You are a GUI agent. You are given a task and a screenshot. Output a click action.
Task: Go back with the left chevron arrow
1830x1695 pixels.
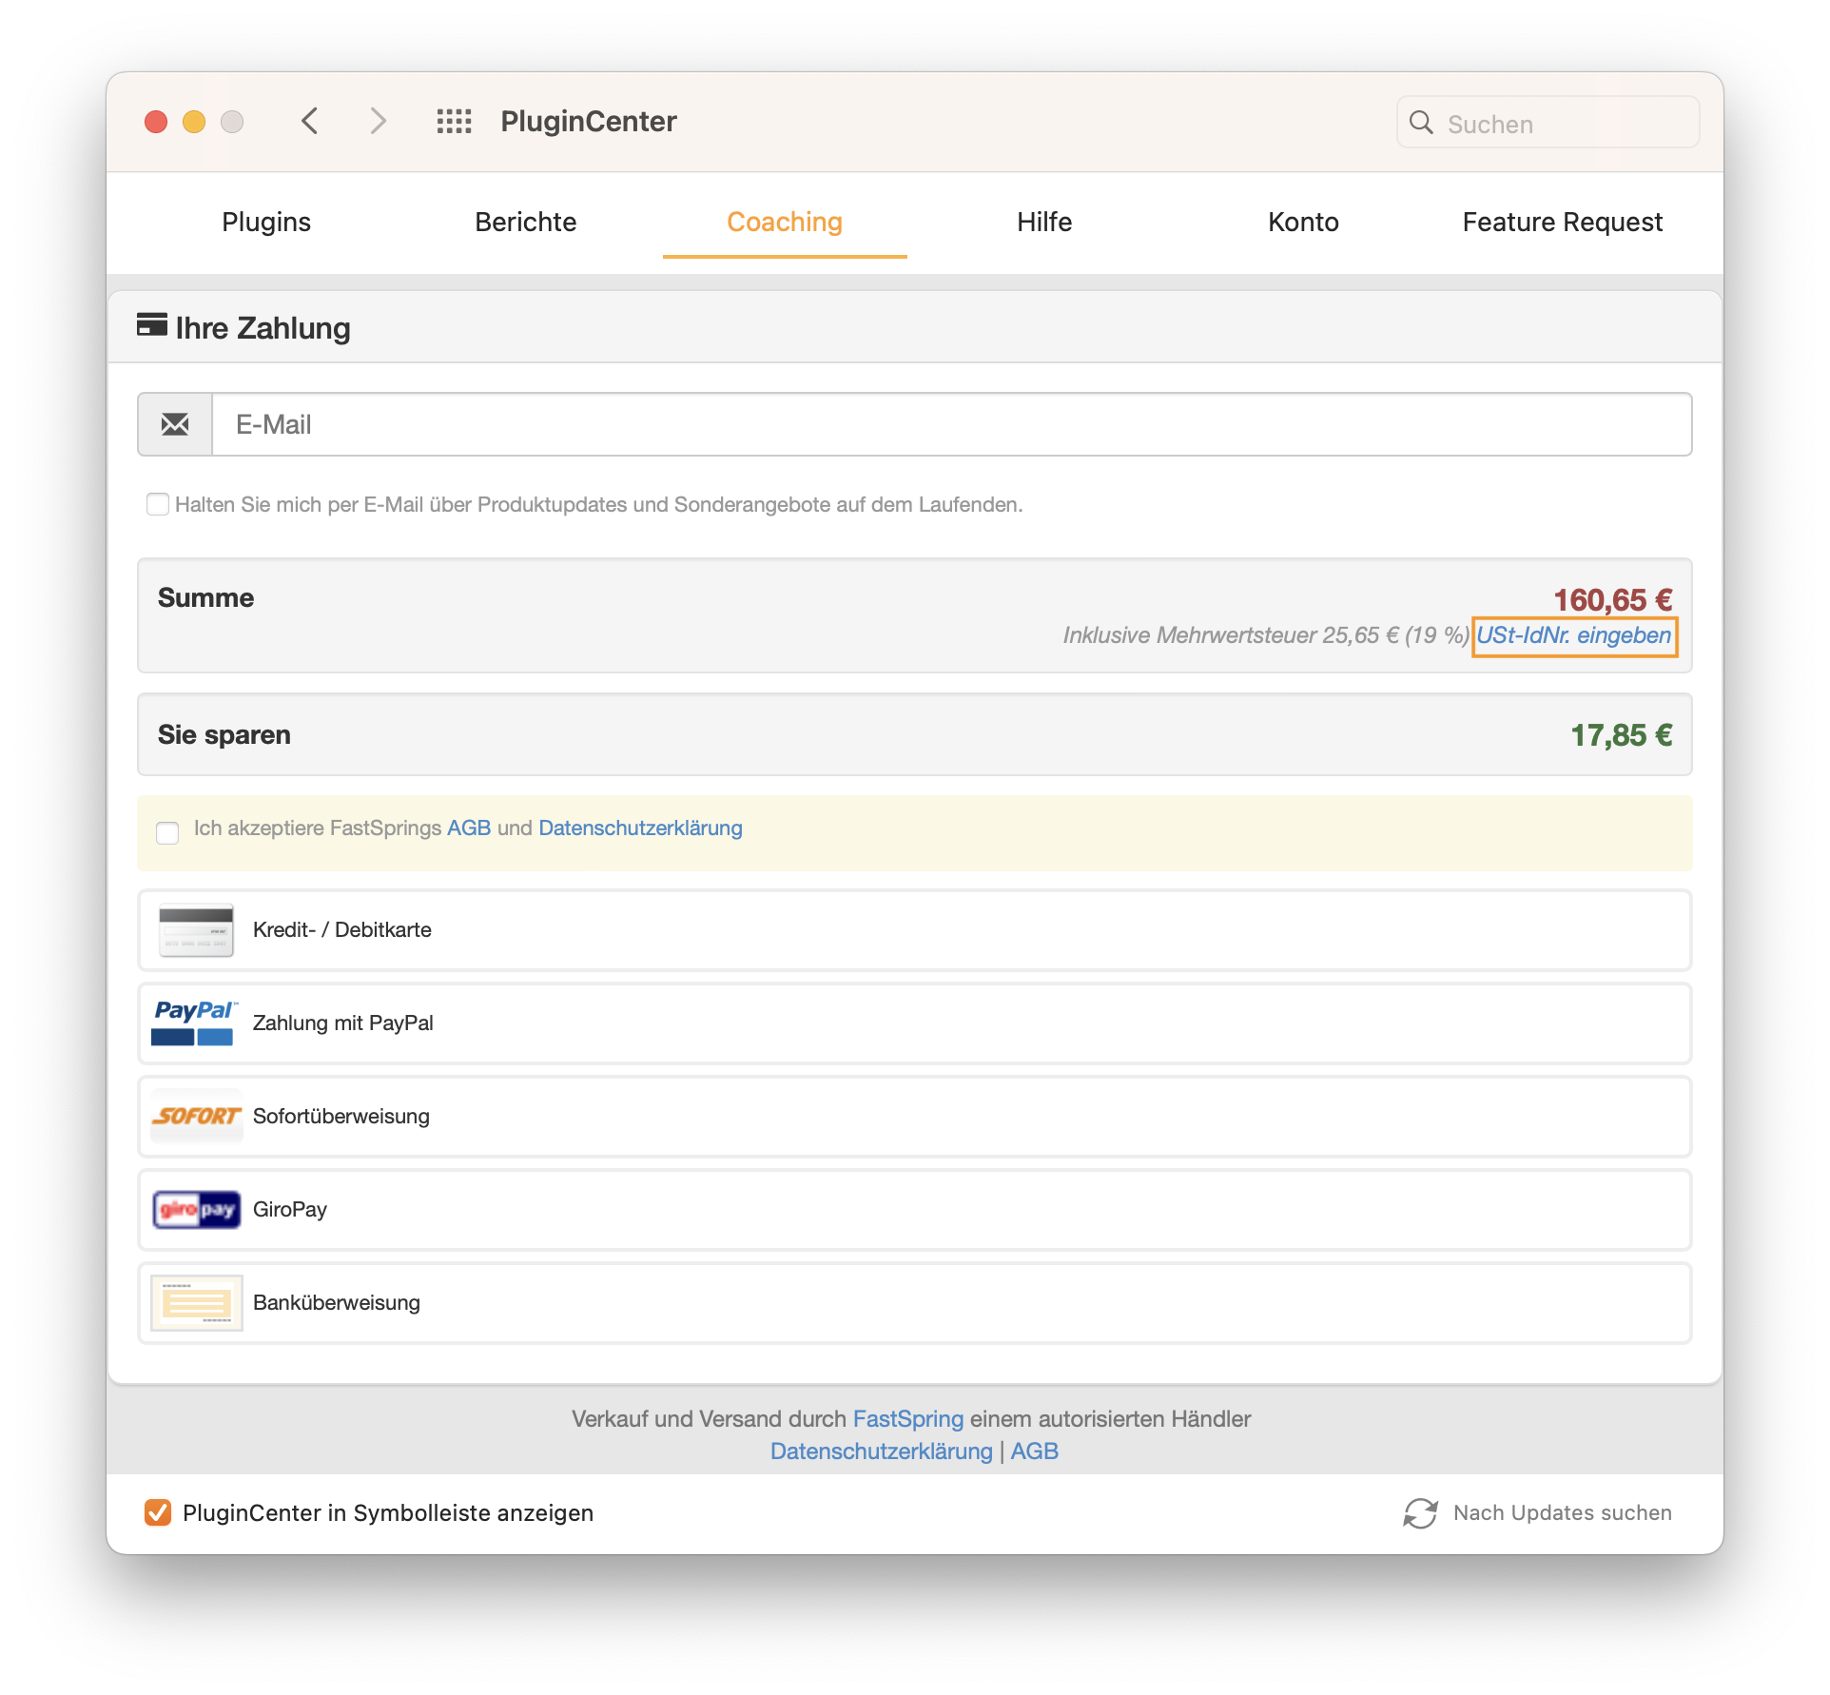point(309,122)
